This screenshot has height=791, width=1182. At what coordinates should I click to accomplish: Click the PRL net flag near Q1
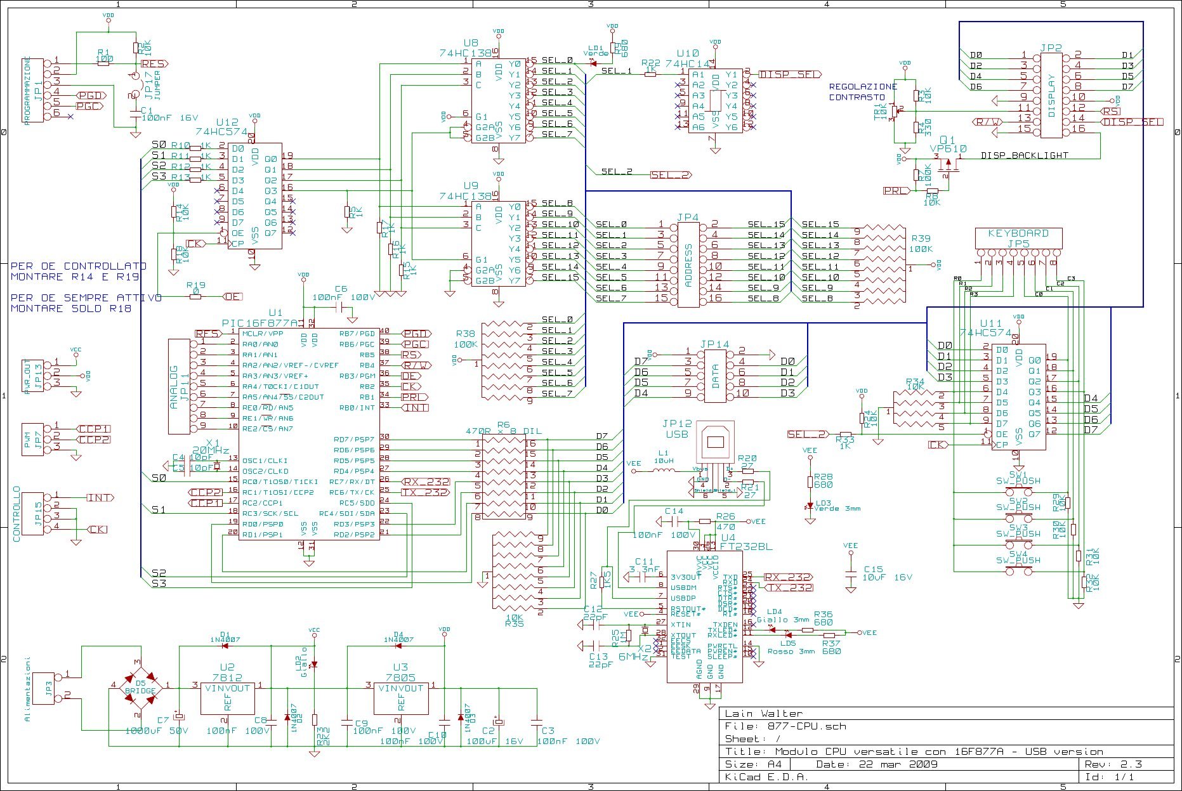pyautogui.click(x=896, y=190)
